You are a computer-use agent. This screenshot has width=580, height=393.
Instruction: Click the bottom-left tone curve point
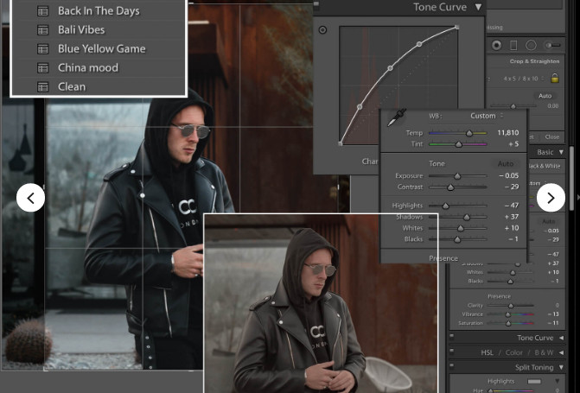click(x=341, y=143)
